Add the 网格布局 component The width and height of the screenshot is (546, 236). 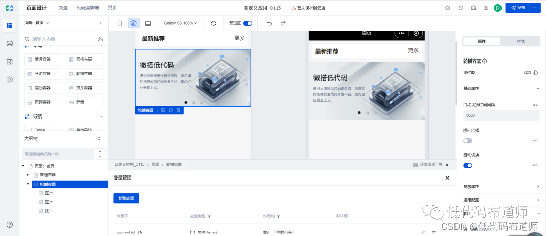click(x=84, y=60)
